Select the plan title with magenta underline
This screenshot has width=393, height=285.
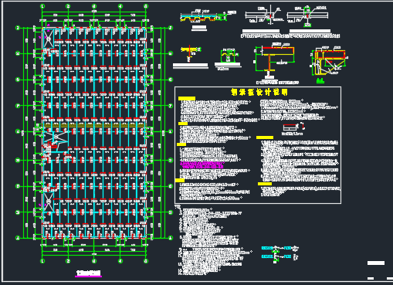click(x=89, y=273)
